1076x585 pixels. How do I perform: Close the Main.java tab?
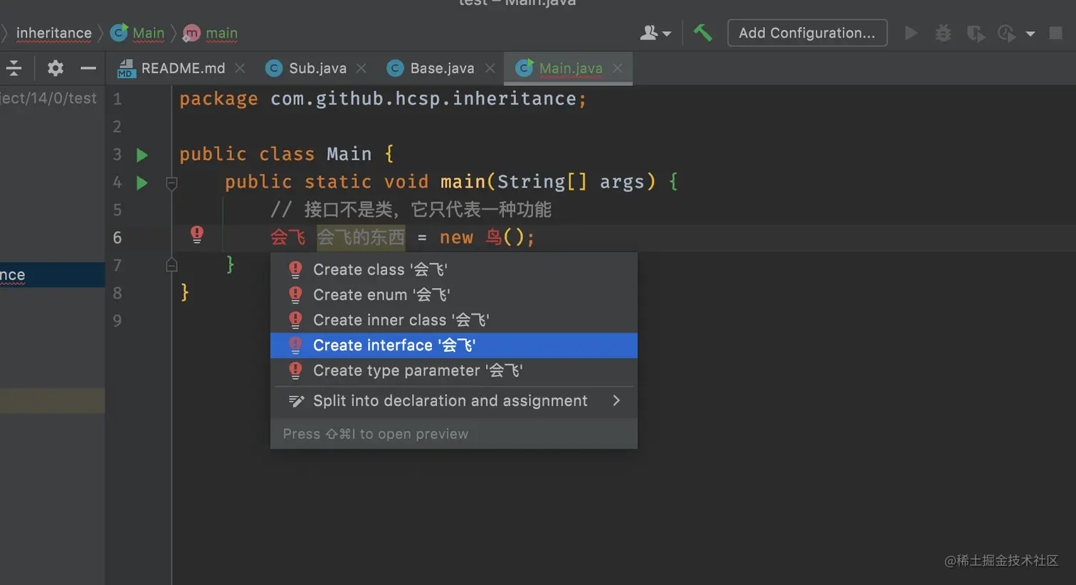click(x=617, y=68)
